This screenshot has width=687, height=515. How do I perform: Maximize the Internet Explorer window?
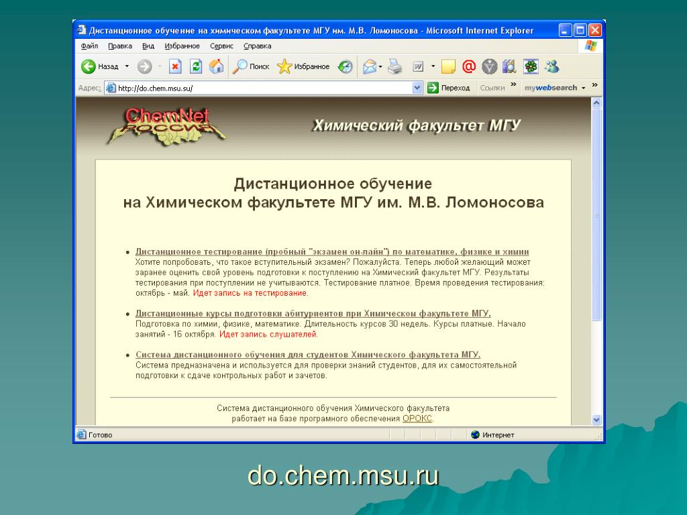tap(580, 30)
